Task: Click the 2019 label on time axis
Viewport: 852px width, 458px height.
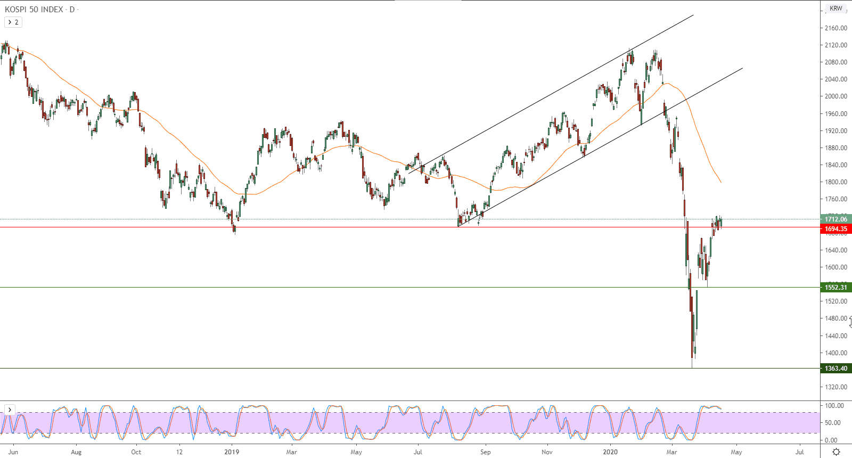Action: click(232, 452)
